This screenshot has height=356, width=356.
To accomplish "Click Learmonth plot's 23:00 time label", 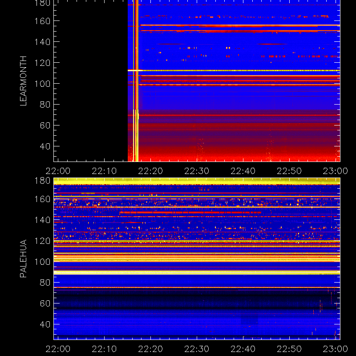I will point(336,171).
